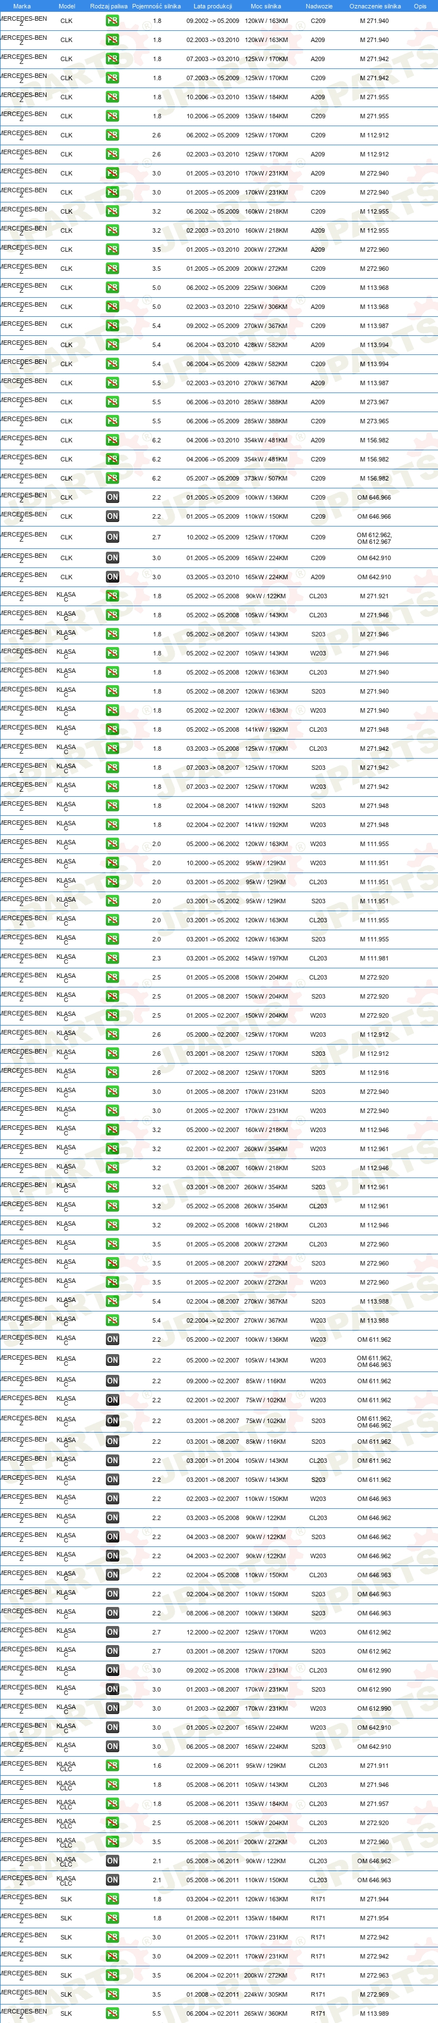Click the diesel ON icon in CLK A209 OM 642.910 row
This screenshot has width=438, height=2023.
tap(112, 577)
